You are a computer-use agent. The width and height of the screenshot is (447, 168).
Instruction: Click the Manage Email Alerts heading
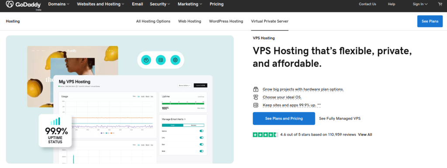[173, 119]
